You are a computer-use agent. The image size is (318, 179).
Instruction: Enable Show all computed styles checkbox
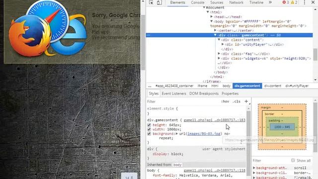coord(293,160)
